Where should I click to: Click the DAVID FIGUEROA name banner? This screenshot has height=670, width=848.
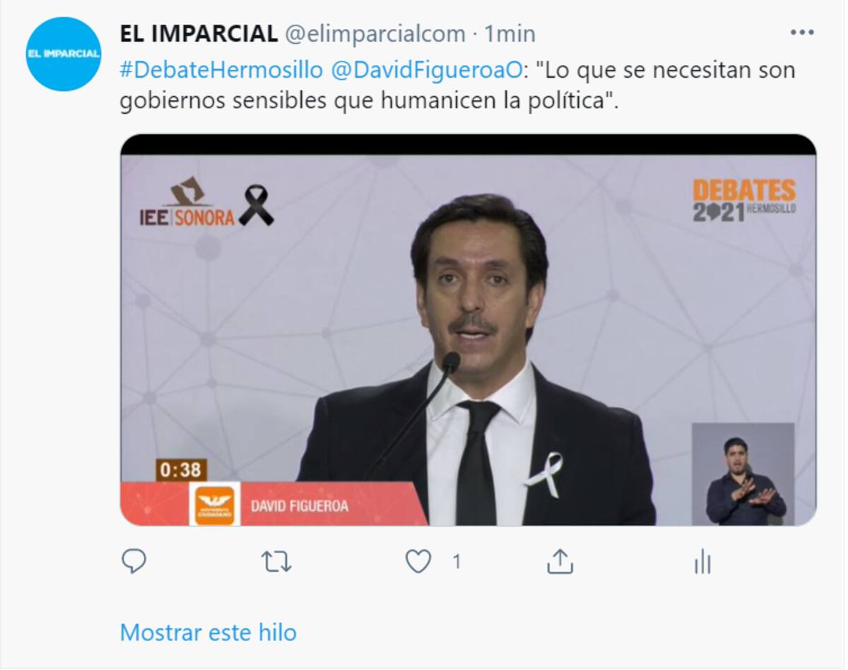pyautogui.click(x=274, y=504)
